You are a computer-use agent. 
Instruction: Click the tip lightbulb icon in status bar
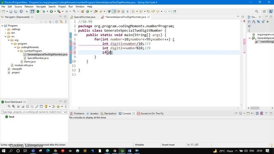tap(271, 145)
